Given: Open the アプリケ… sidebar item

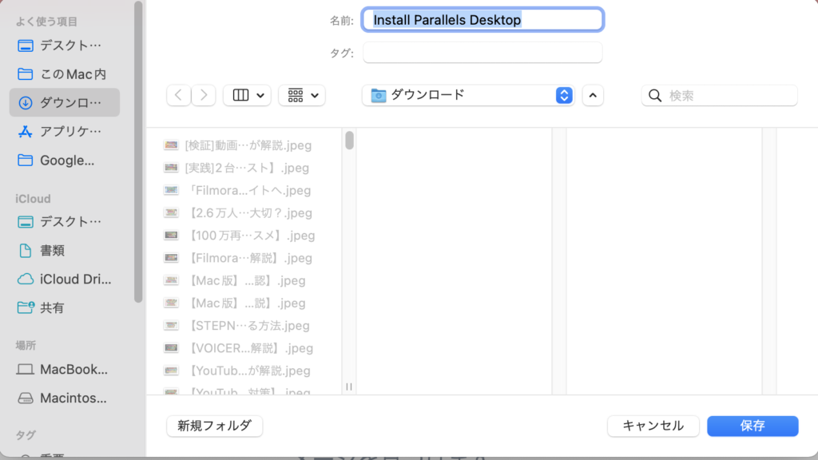Looking at the screenshot, I should coord(65,132).
